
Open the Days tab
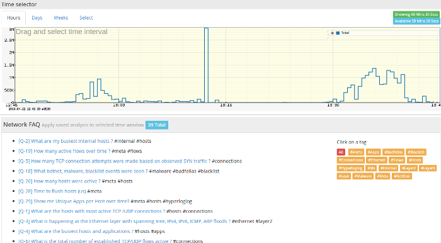[x=37, y=18]
